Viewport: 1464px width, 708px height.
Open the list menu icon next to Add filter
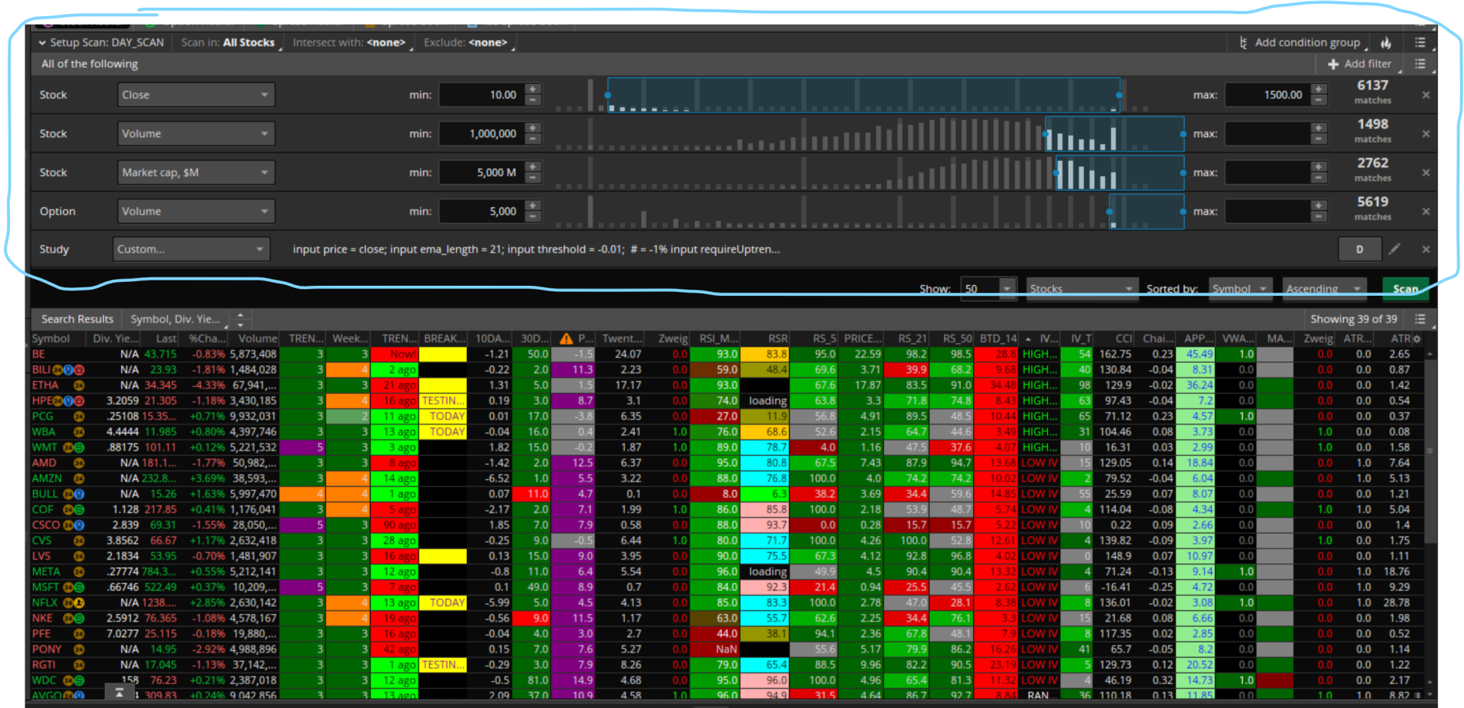1420,64
